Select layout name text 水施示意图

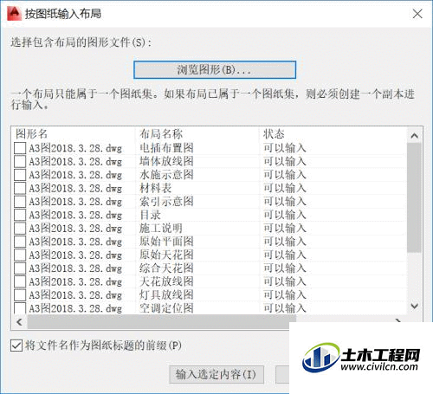[166, 175]
